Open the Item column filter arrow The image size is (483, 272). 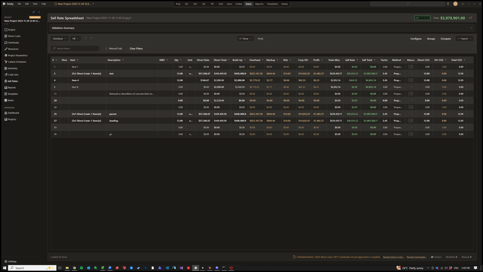click(x=78, y=60)
